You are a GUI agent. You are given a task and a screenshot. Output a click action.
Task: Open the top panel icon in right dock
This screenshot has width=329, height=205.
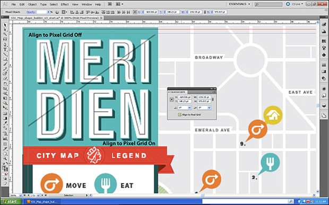point(324,25)
